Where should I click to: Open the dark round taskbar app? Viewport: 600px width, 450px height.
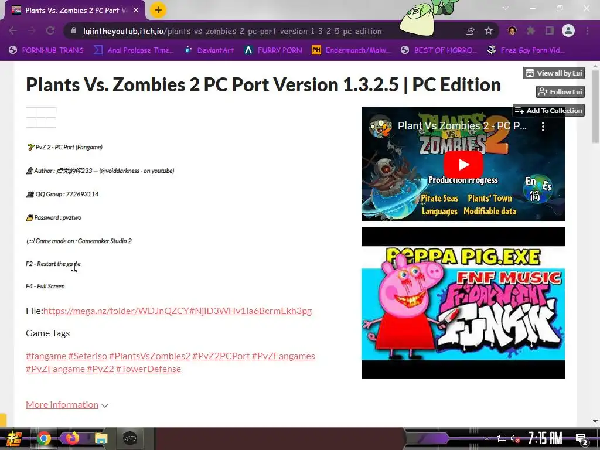tap(129, 438)
